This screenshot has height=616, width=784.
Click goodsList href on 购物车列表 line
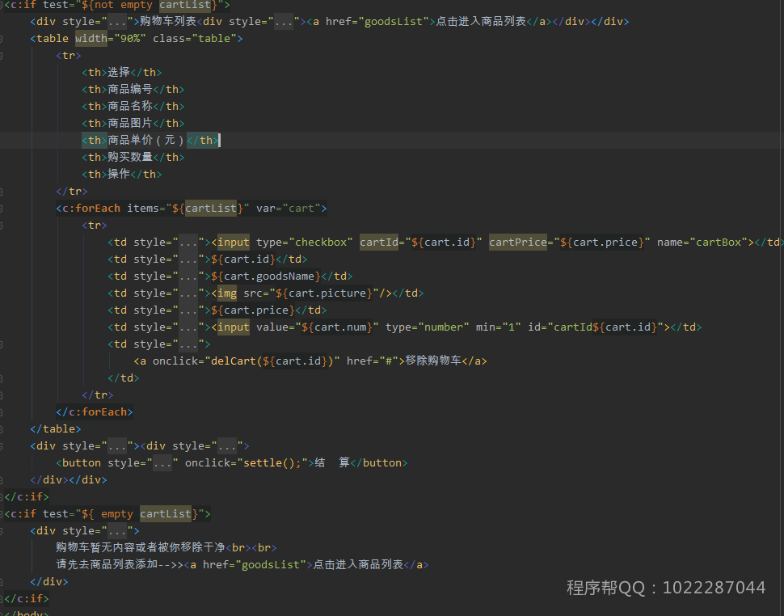tap(394, 22)
